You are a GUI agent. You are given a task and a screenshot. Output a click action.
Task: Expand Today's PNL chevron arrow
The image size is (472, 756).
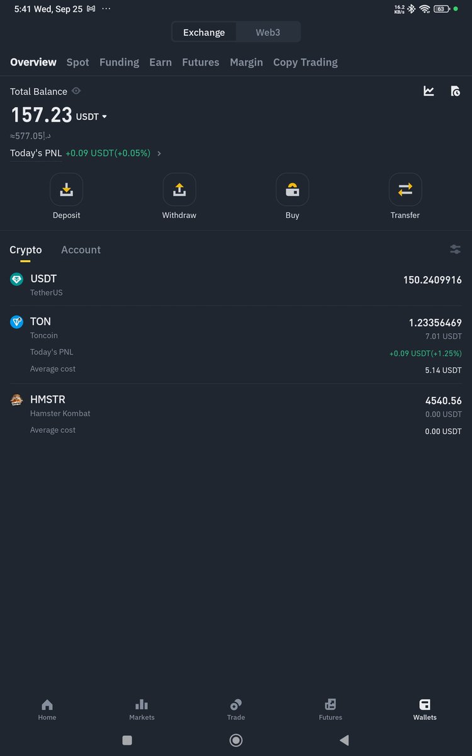click(159, 153)
